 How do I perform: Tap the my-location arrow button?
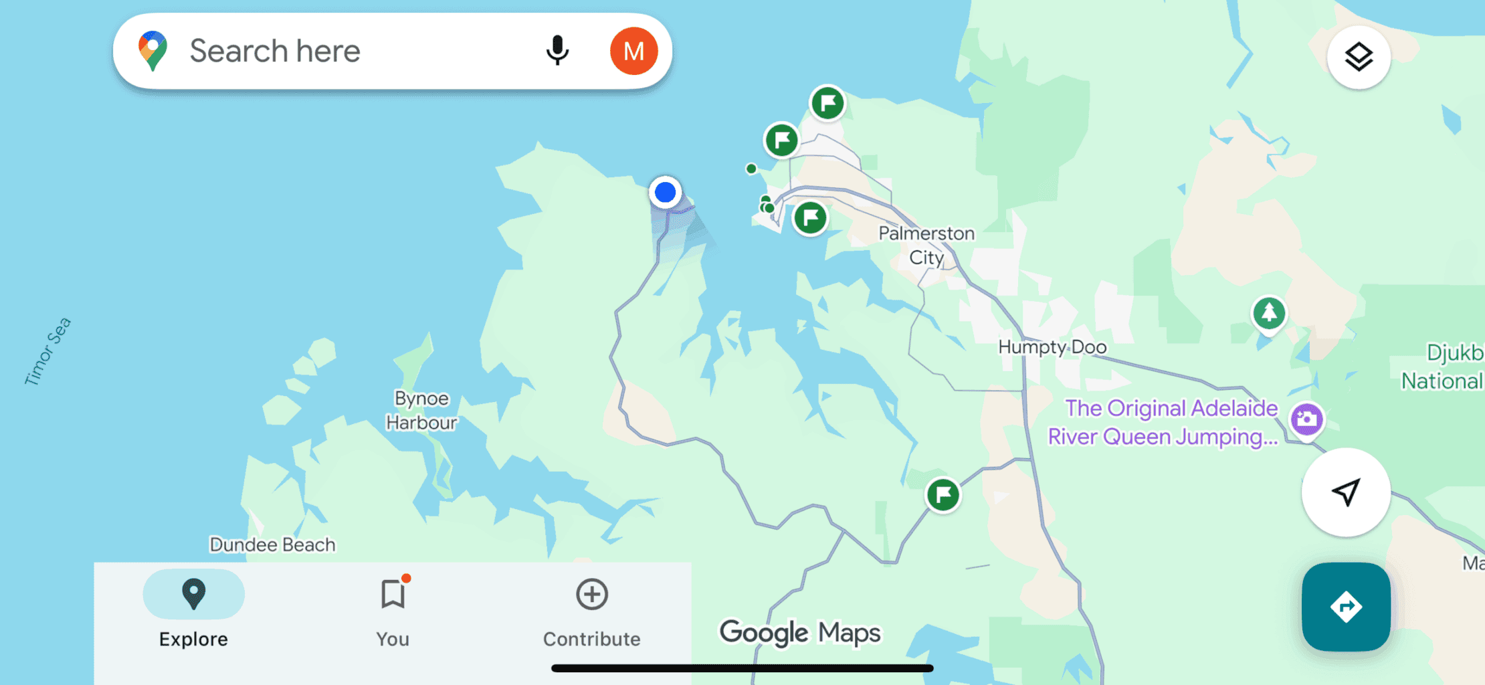pyautogui.click(x=1346, y=492)
